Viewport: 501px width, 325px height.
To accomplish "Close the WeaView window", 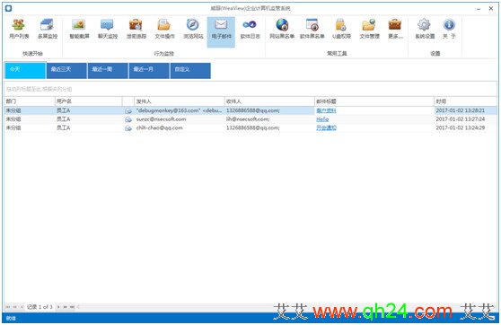I will (491, 9).
